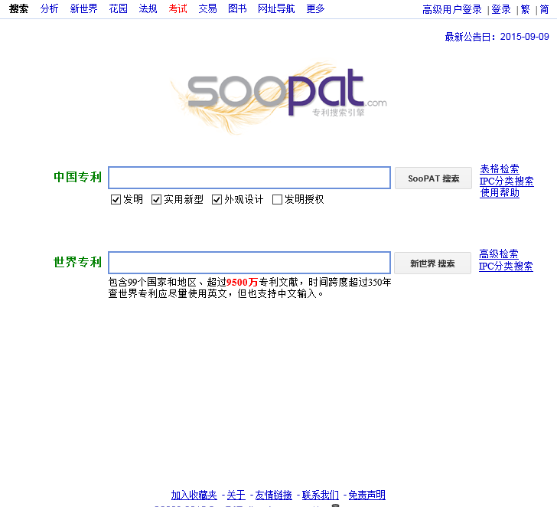Go to the 分析 navigation link
Screen dimensions: 557x507
(x=49, y=8)
